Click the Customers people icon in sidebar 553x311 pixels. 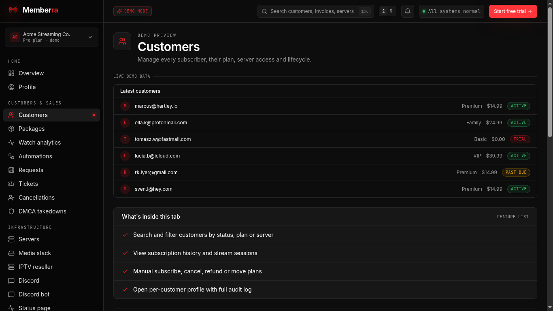[x=11, y=115]
